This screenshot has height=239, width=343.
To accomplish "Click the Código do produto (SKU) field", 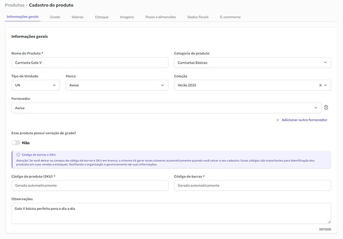I will pos(90,185).
